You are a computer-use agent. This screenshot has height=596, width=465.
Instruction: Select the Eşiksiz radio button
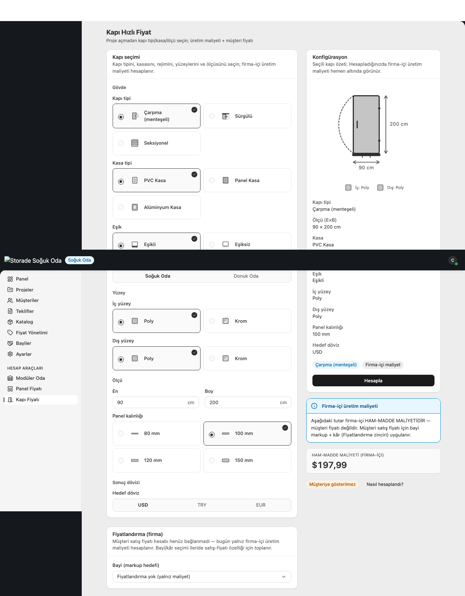[x=212, y=245]
